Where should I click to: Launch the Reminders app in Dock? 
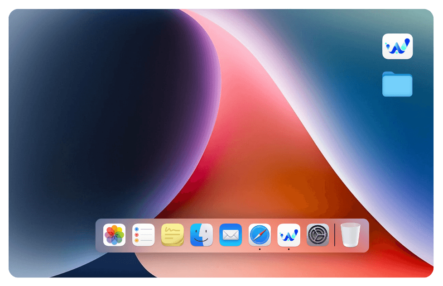click(143, 235)
